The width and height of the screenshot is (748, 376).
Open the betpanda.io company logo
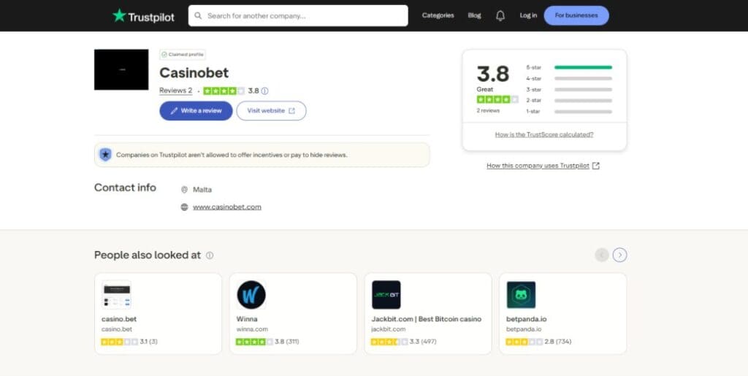[521, 295]
